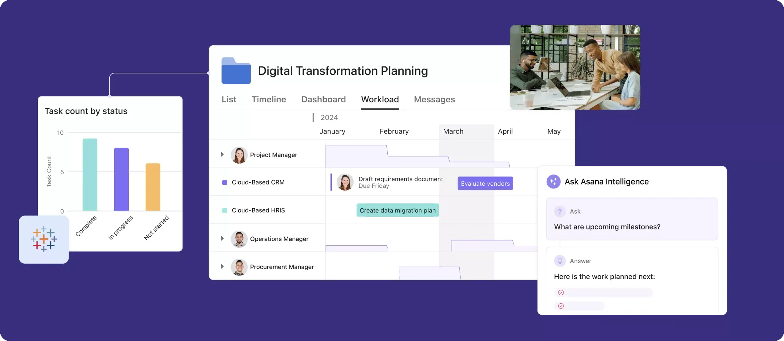Click the Operations Manager avatar icon
784x341 pixels.
coord(239,239)
